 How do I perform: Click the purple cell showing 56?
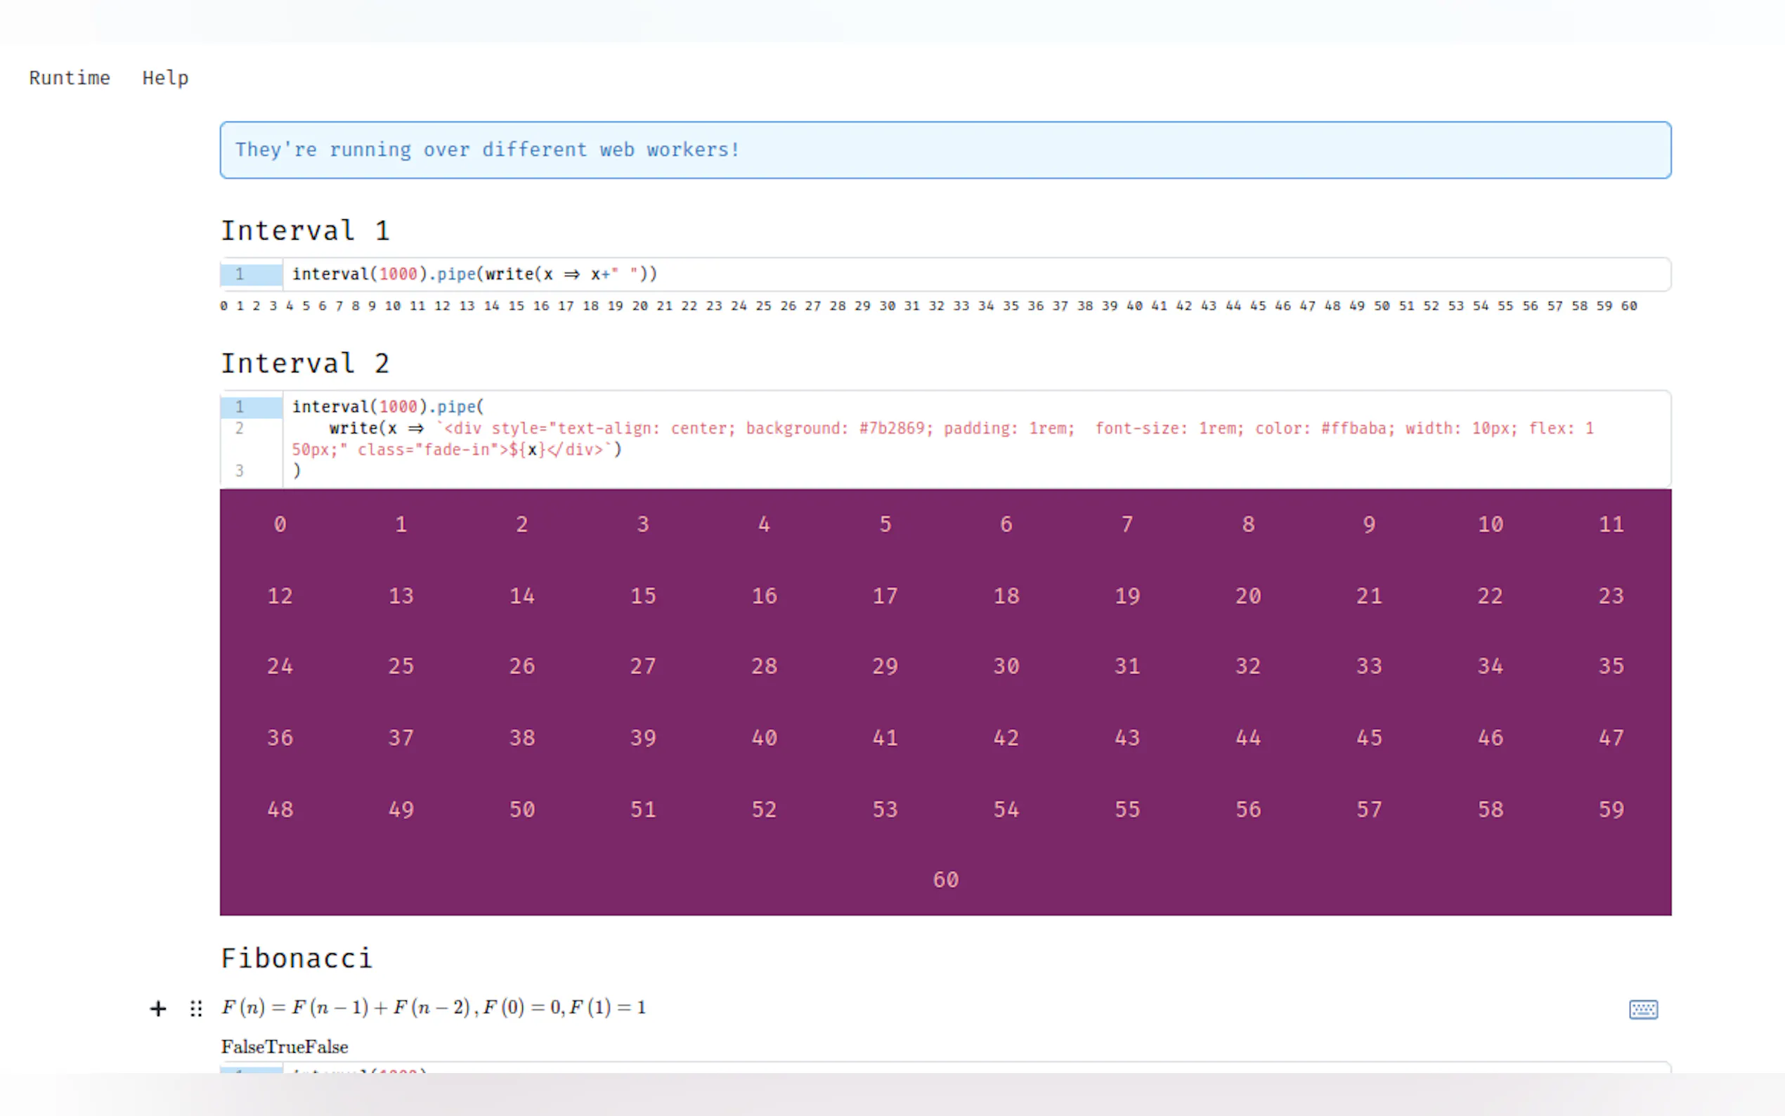[1249, 809]
